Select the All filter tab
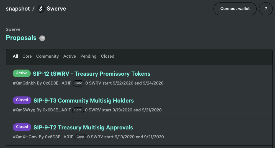275x148 pixels. coord(16,56)
